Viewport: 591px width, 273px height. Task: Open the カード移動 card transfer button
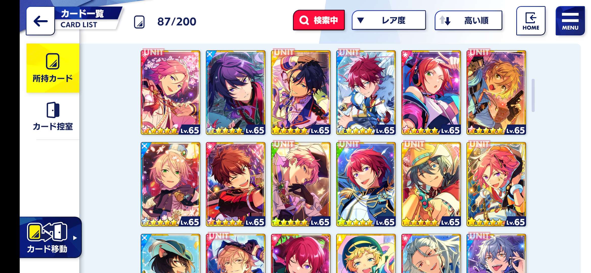tap(51, 237)
